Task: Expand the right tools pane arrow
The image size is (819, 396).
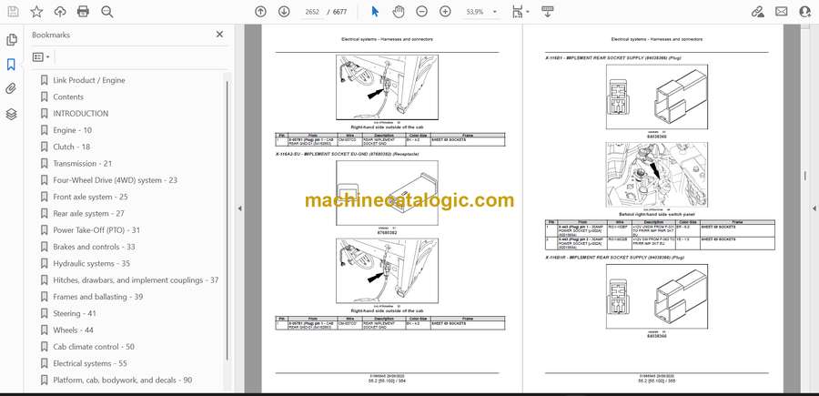Action: pyautogui.click(x=814, y=208)
